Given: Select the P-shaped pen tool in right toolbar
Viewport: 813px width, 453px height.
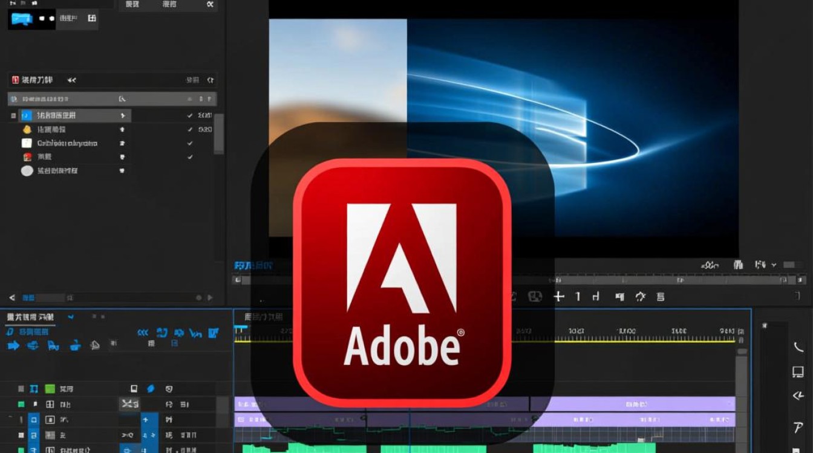Looking at the screenshot, I should (798, 427).
